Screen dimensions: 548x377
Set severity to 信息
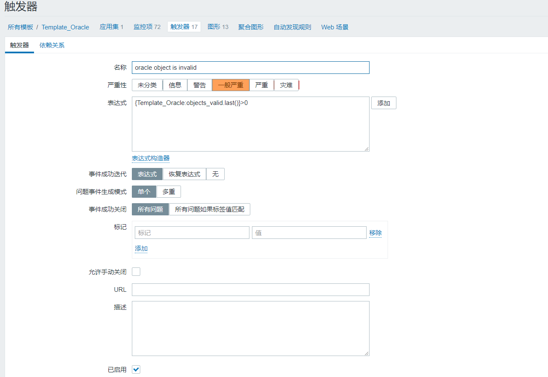click(175, 85)
